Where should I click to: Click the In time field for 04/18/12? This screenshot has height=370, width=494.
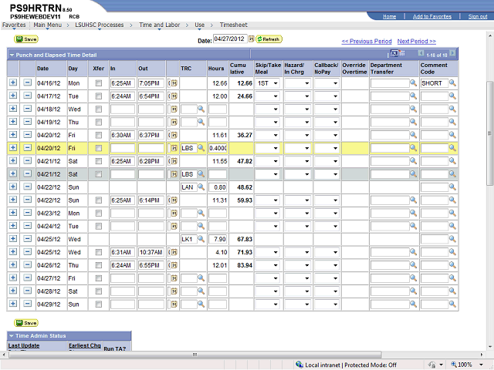click(122, 109)
